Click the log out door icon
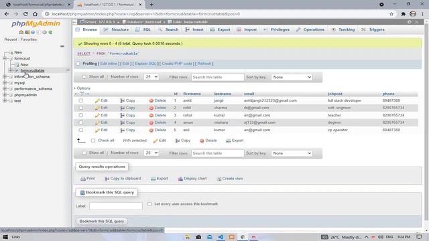Screen dimensions: 429x241 click(27, 32)
